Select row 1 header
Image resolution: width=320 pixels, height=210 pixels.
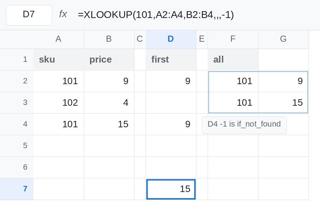(x=17, y=59)
